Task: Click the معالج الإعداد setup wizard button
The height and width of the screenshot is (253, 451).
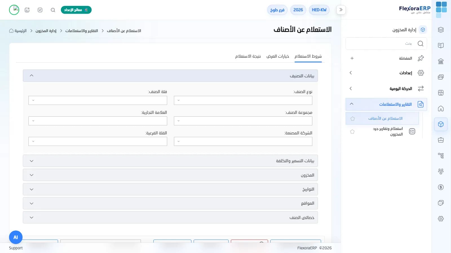Action: coord(76,10)
